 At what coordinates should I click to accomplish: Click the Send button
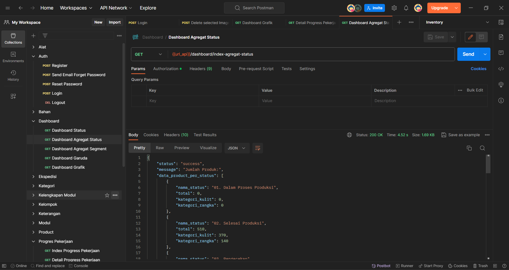pyautogui.click(x=468, y=54)
